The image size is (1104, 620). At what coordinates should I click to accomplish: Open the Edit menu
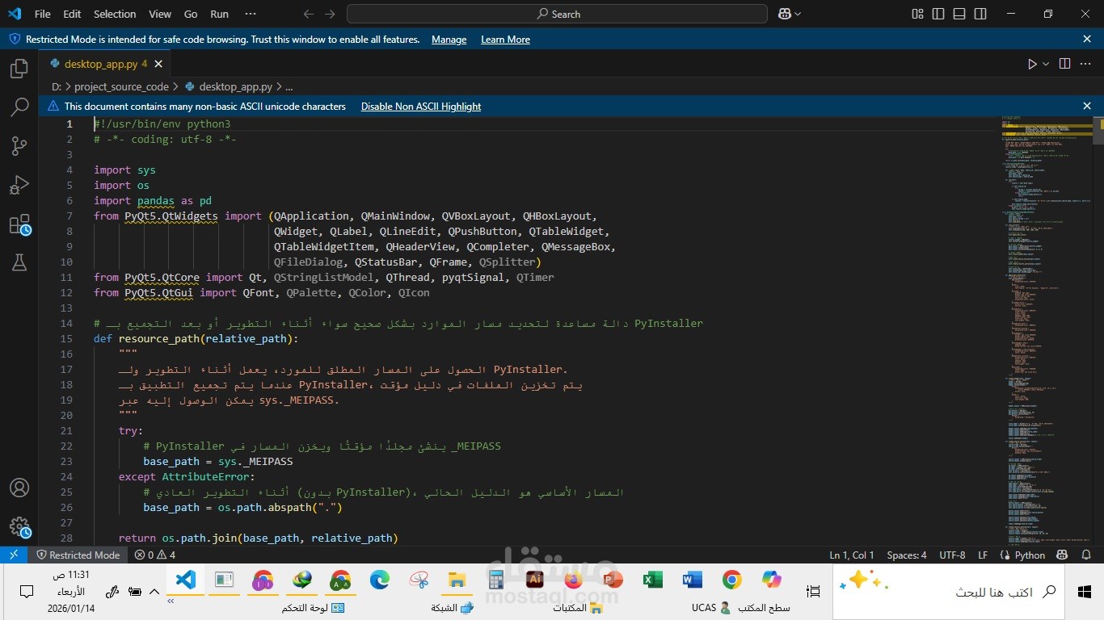(72, 14)
